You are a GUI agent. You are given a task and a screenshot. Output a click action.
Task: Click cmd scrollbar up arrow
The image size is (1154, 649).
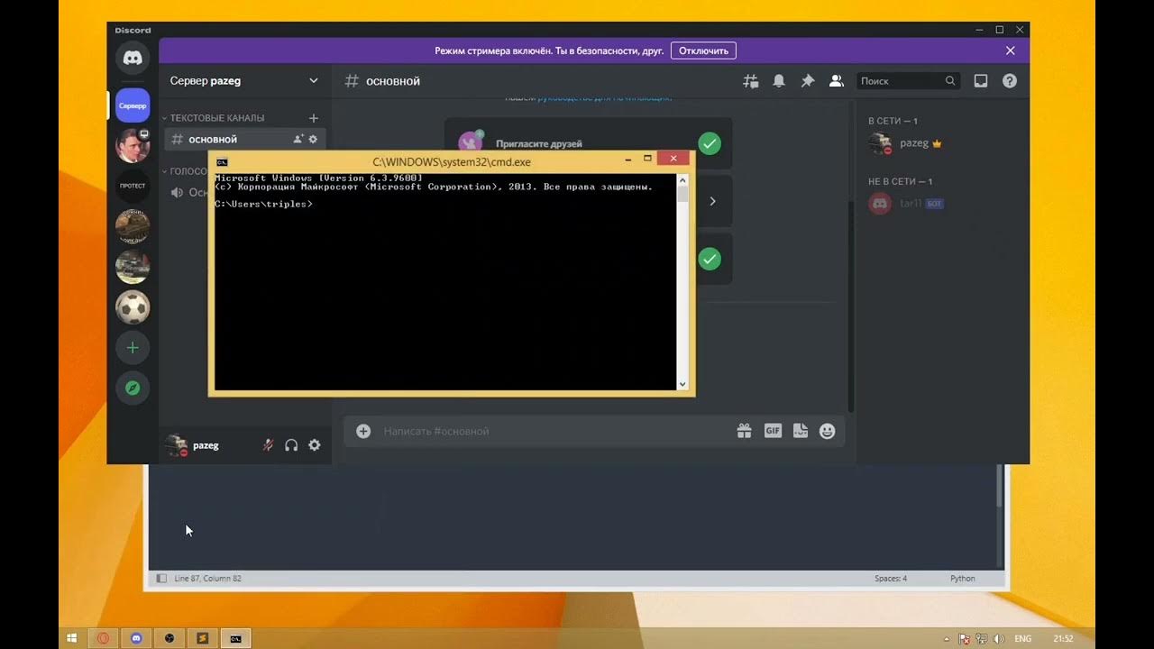pyautogui.click(x=682, y=180)
